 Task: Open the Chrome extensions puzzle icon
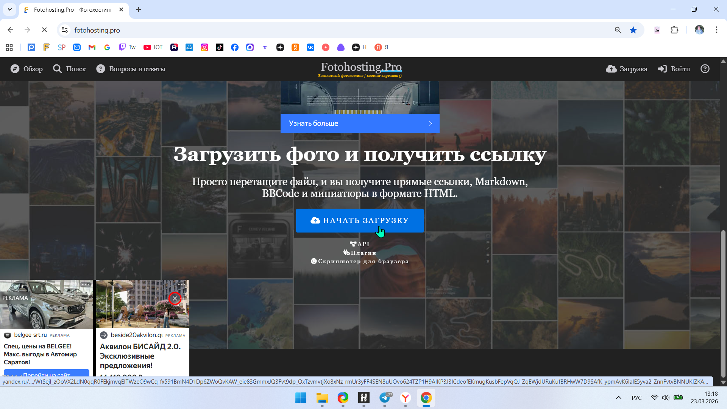[x=674, y=30]
